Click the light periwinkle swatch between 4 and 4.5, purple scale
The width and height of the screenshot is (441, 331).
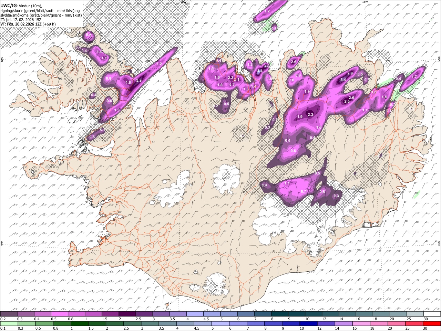pyautogui.click(x=194, y=314)
